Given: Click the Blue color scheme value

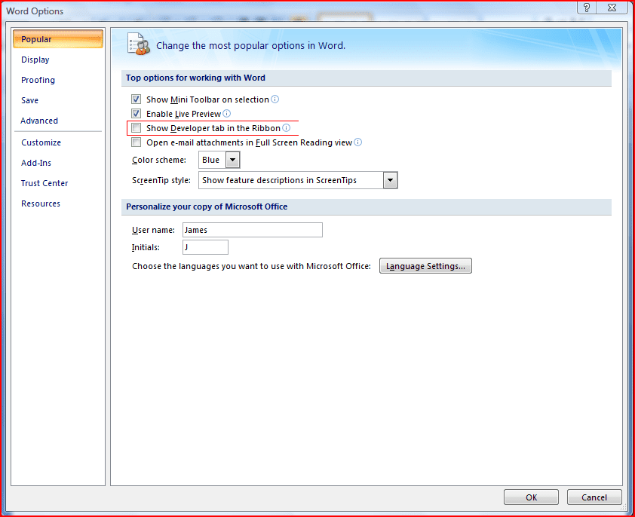Looking at the screenshot, I should coord(210,160).
